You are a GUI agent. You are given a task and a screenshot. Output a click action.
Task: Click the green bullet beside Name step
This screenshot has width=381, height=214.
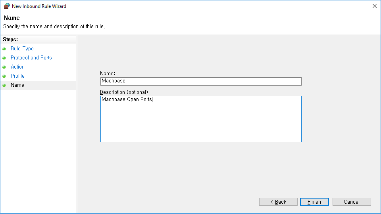[4, 85]
